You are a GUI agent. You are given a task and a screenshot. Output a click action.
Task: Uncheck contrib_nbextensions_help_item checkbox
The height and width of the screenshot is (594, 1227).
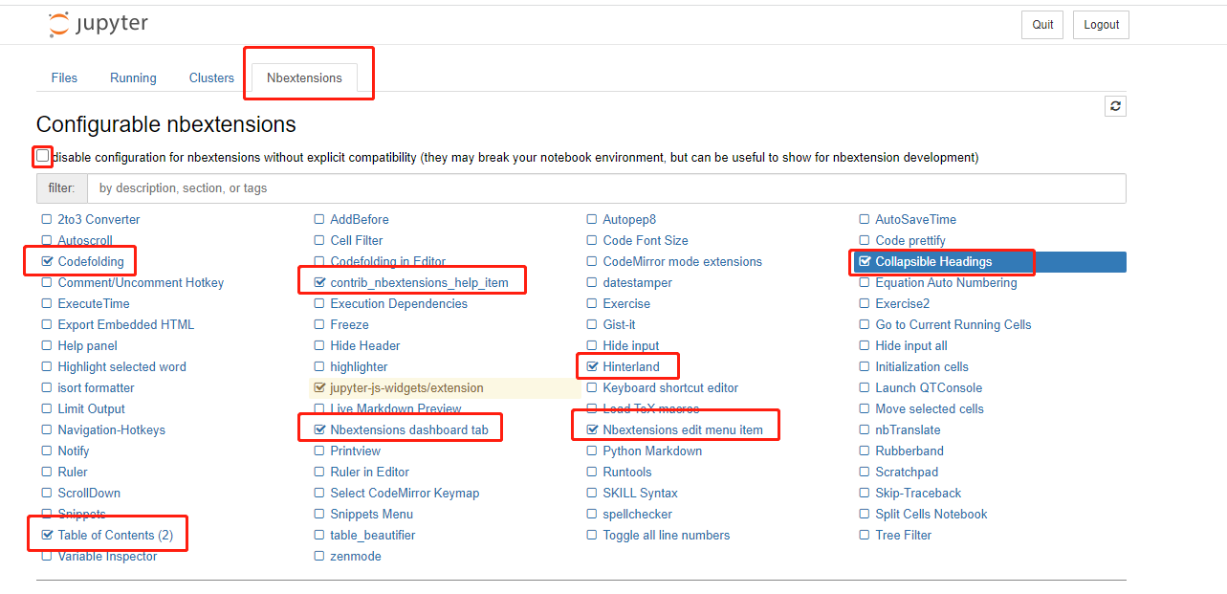[319, 282]
